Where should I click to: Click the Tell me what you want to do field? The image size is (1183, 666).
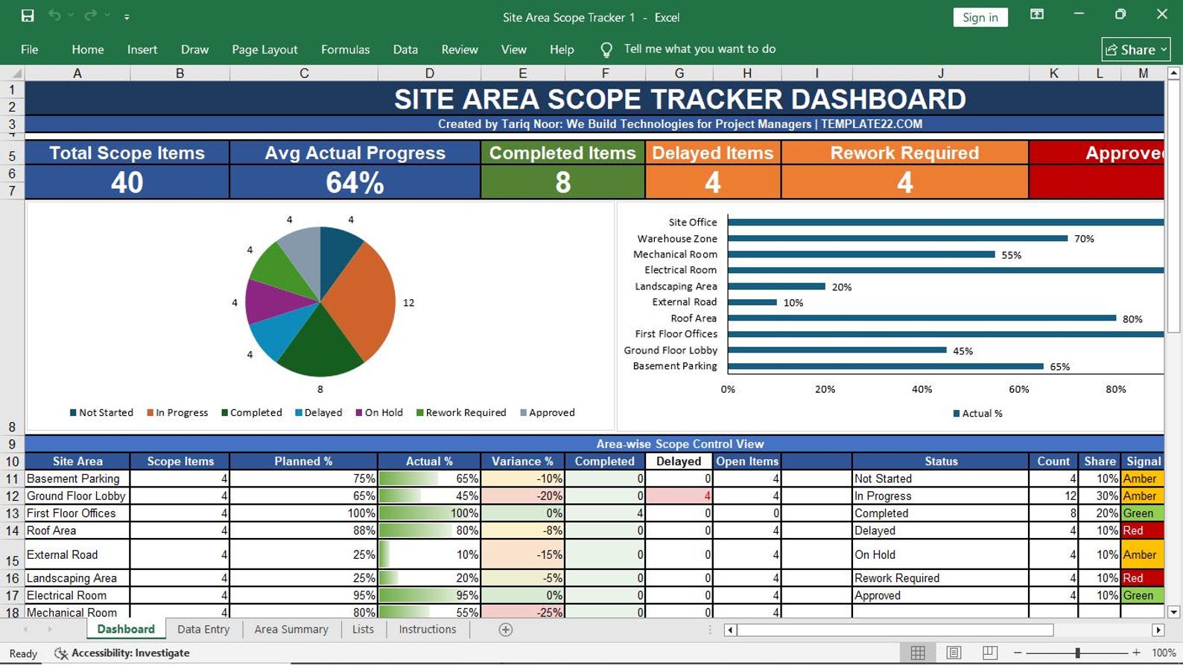(x=700, y=49)
